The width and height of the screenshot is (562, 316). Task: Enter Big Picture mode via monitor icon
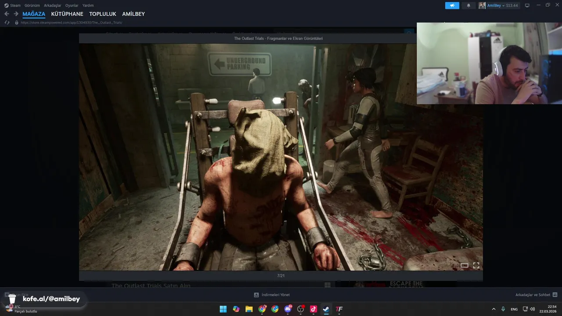[x=527, y=5]
